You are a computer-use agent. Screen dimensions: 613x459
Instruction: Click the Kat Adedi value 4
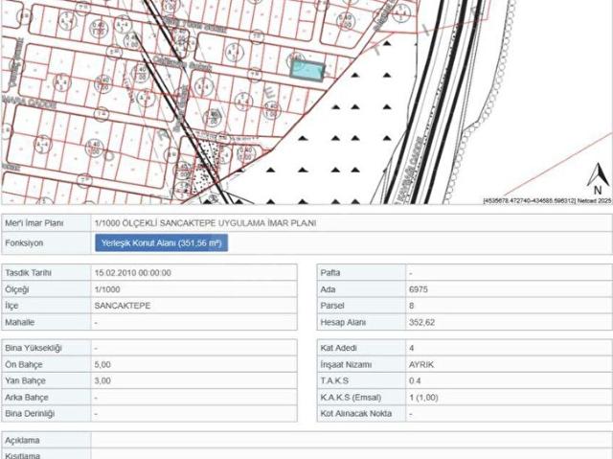tap(412, 347)
